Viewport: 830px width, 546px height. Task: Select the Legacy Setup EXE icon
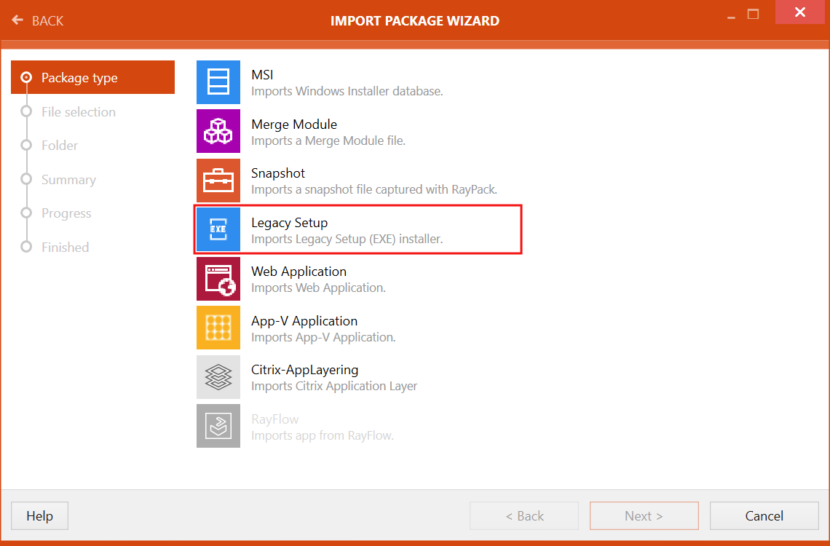tap(218, 229)
